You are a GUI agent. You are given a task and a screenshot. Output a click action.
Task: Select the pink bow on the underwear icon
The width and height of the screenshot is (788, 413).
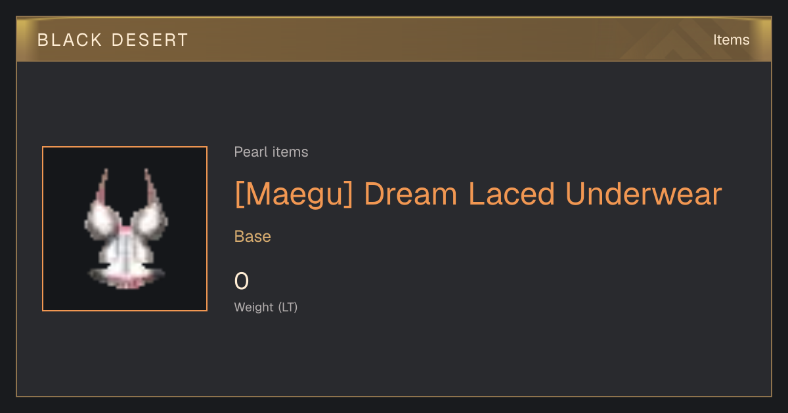pyautogui.click(x=124, y=229)
